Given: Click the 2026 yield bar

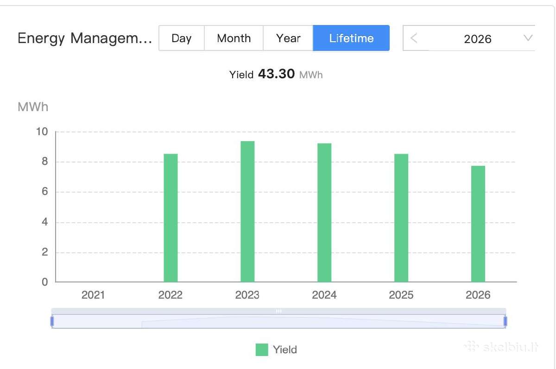Looking at the screenshot, I should pos(478,224).
